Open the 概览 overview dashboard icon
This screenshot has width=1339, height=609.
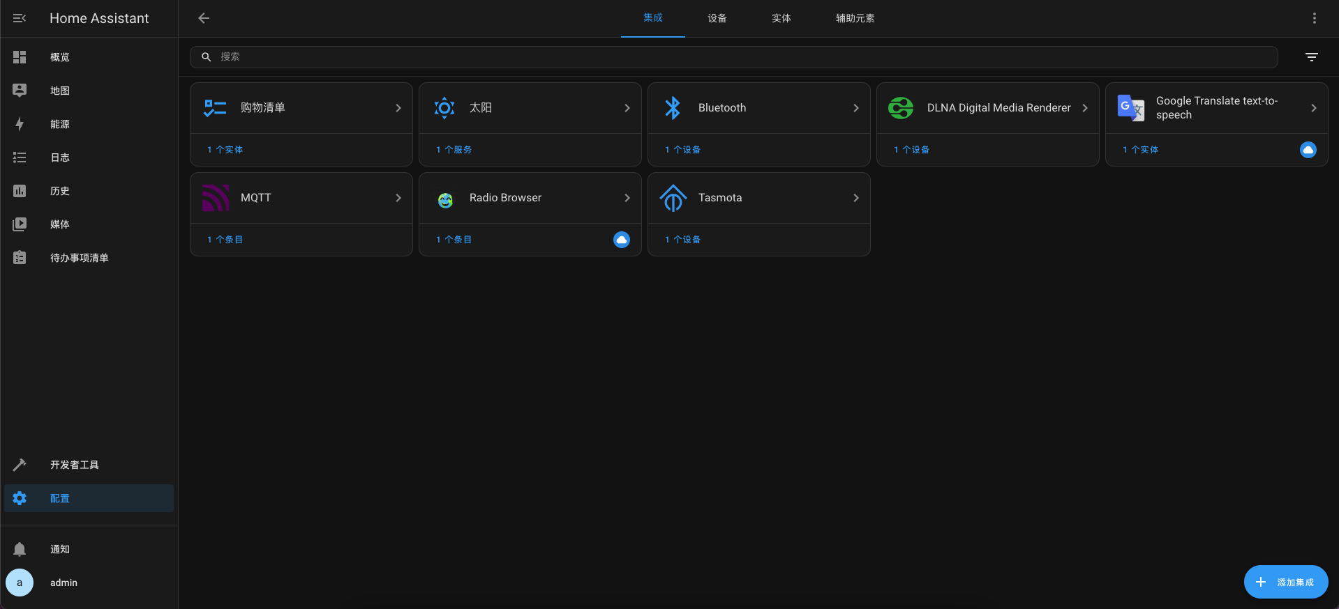point(20,57)
